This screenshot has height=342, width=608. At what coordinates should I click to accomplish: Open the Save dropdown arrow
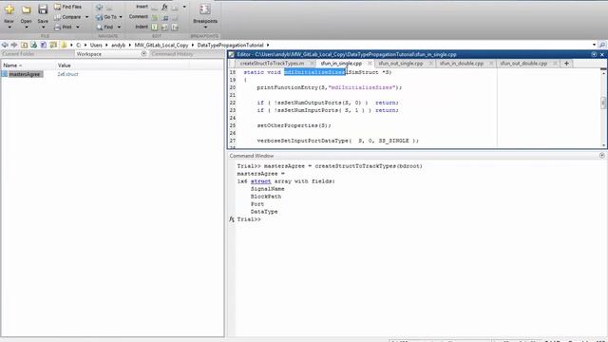tap(43, 28)
